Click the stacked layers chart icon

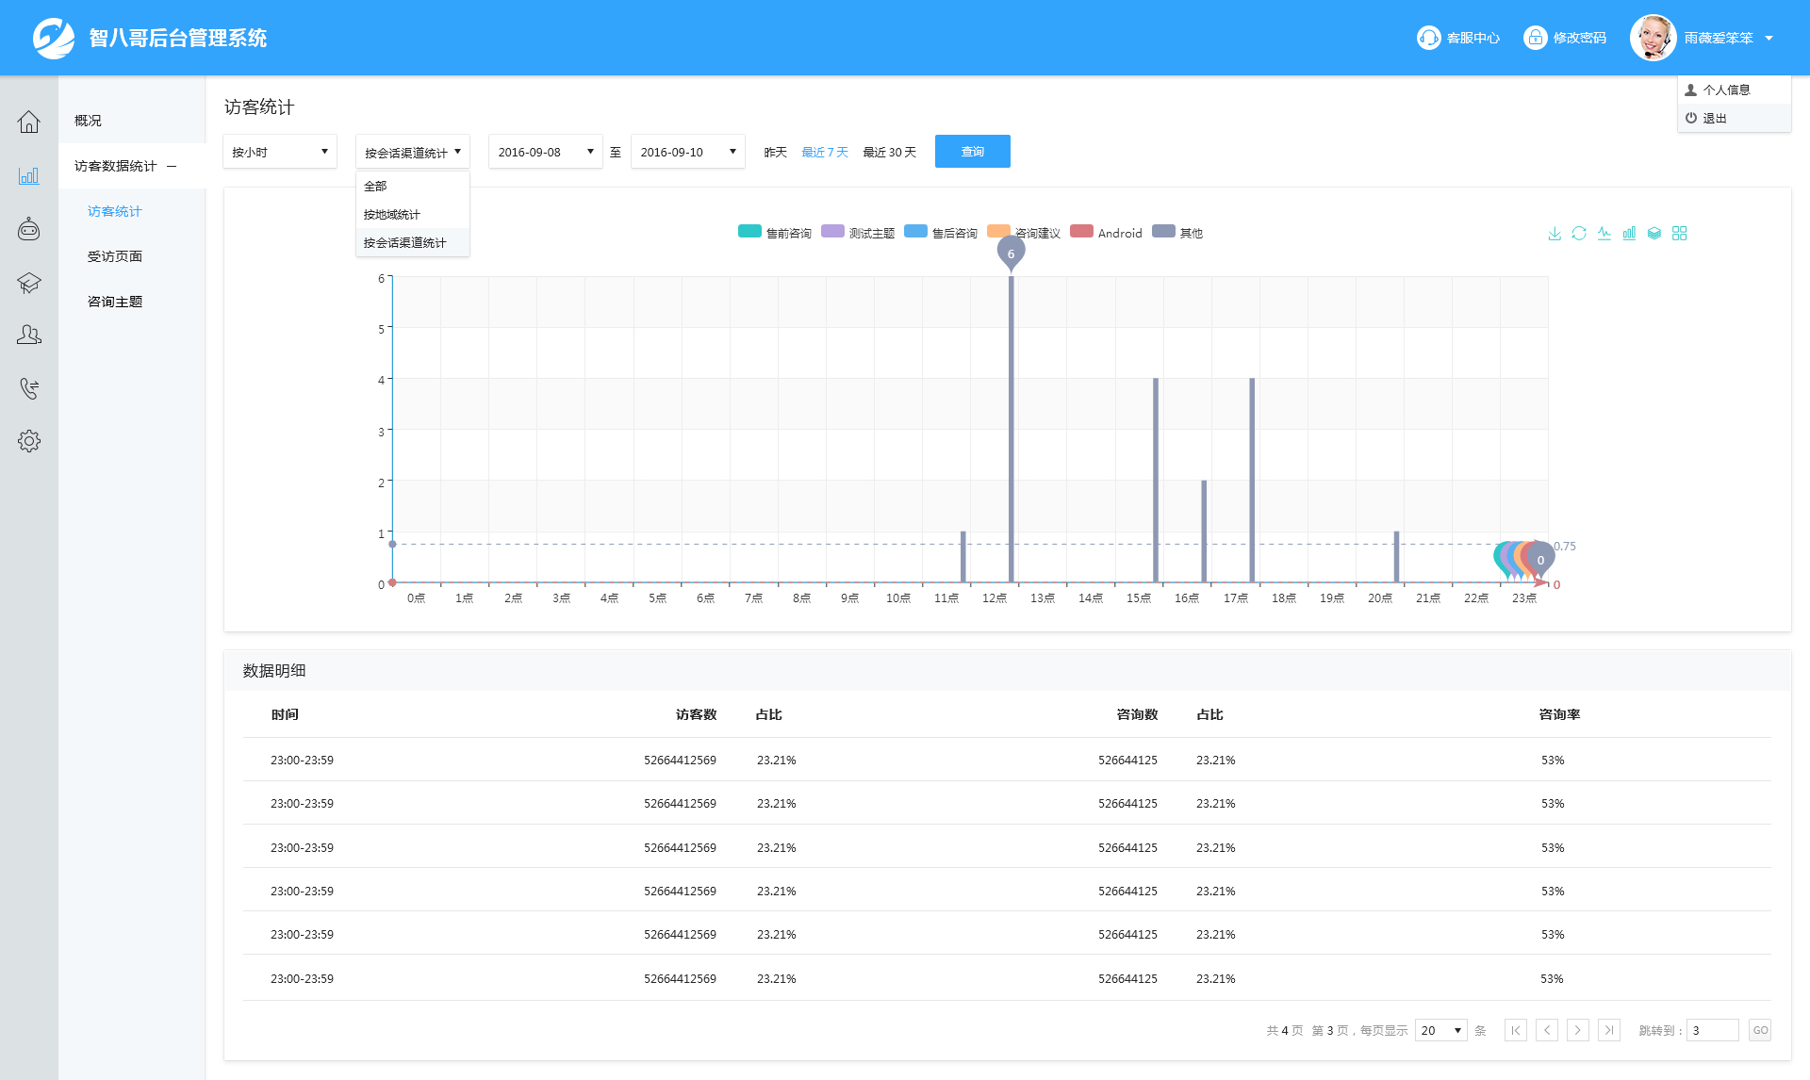click(x=1654, y=234)
